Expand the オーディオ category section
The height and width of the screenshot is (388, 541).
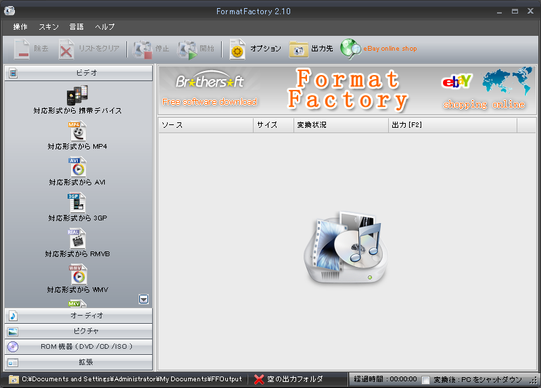(78, 316)
